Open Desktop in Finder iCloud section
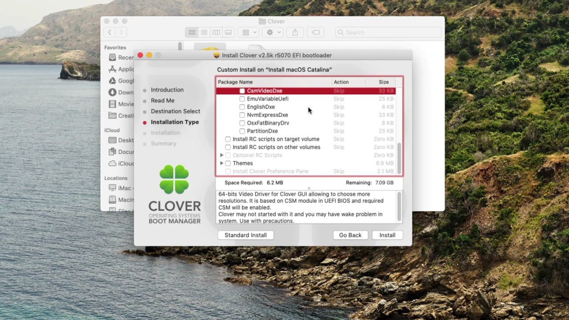 point(121,140)
